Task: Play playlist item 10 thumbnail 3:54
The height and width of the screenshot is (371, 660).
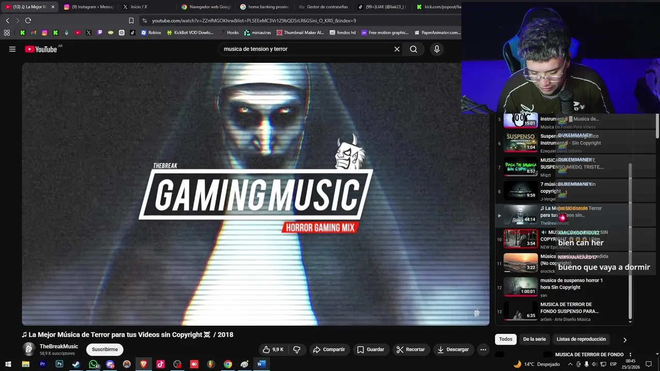Action: [x=520, y=239]
